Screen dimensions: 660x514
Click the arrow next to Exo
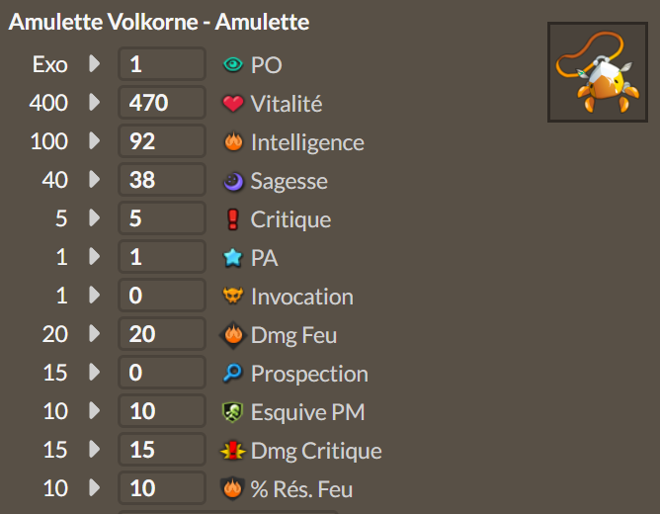click(95, 63)
